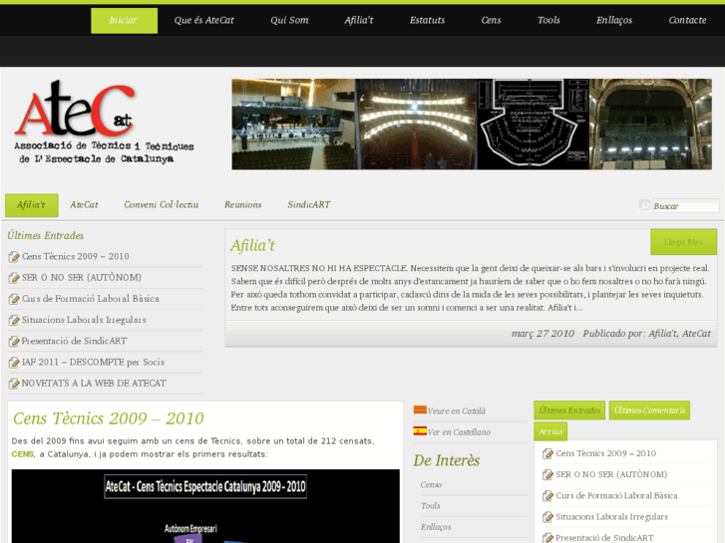
Task: Click the pencil icon beside 'Situacions Laborals Irregulars' in the tabbed widget
Action: pos(547,517)
